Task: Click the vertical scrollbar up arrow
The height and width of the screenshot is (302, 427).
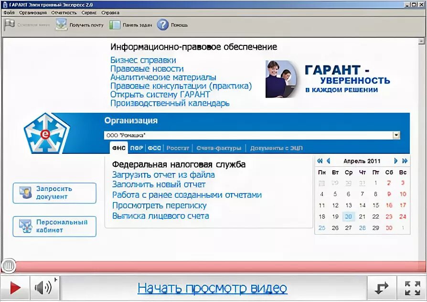Action: click(x=421, y=42)
